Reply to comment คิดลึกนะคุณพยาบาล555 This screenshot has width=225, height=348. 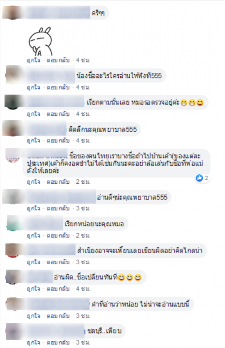tap(58, 140)
